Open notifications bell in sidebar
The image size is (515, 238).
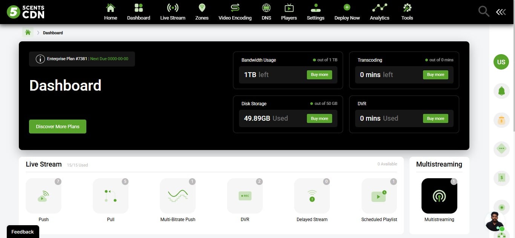pyautogui.click(x=501, y=91)
